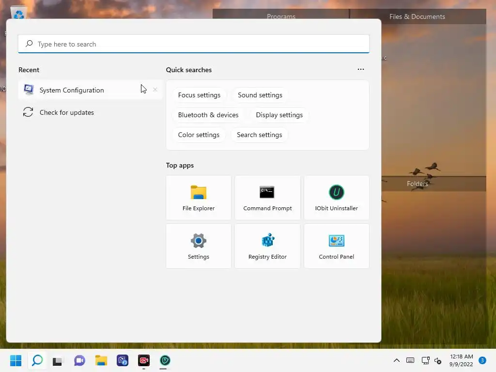Image resolution: width=496 pixels, height=372 pixels.
Task: Open Display settings quick search
Action: 279,115
